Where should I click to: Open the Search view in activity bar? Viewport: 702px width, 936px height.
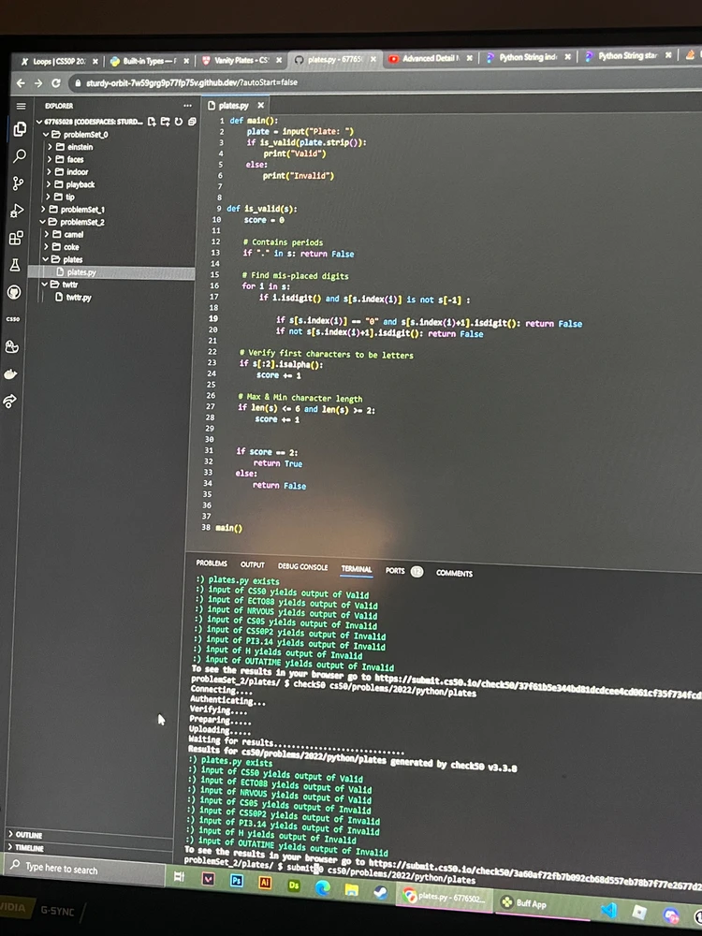coord(19,155)
